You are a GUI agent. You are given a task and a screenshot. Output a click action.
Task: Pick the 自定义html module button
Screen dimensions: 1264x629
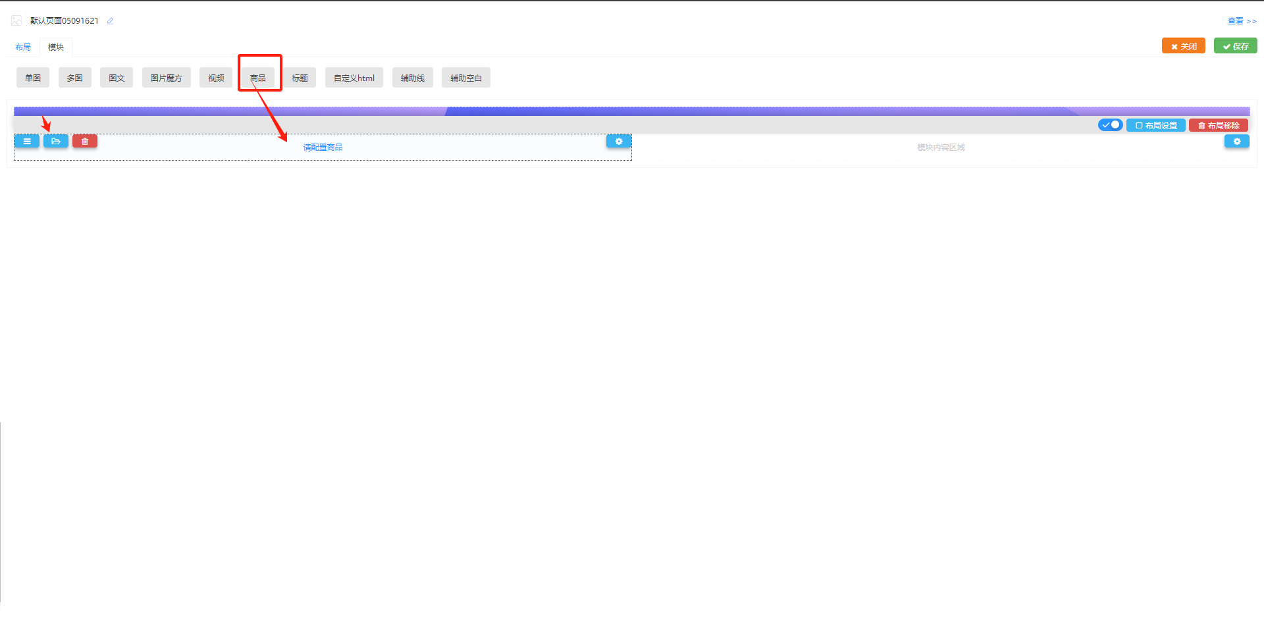(x=354, y=78)
